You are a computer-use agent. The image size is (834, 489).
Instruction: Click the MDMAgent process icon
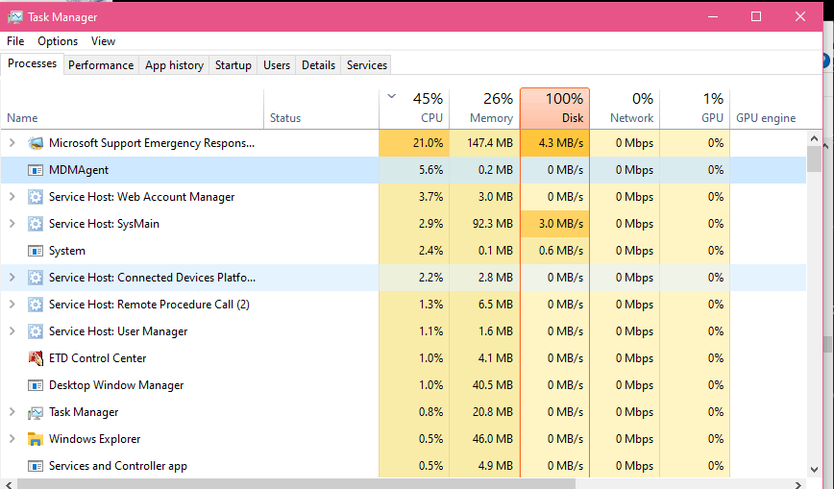click(x=36, y=170)
